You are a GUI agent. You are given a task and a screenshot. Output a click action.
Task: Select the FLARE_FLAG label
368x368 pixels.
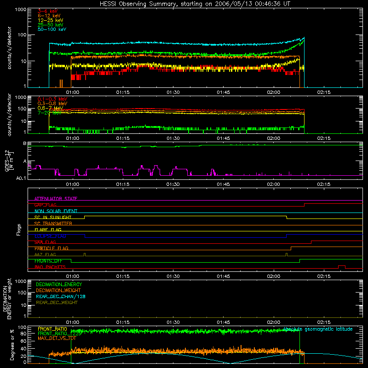pyautogui.click(x=48, y=230)
